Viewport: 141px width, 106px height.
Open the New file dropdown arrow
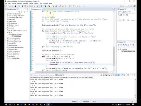pyautogui.click(x=8, y=6)
